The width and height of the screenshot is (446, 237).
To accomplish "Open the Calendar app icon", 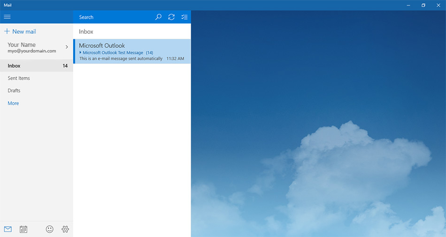I will (x=23, y=229).
